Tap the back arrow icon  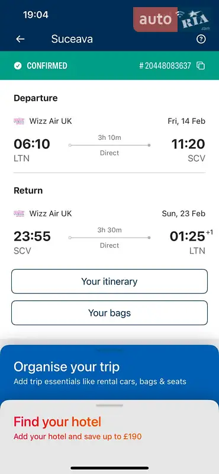pos(20,39)
